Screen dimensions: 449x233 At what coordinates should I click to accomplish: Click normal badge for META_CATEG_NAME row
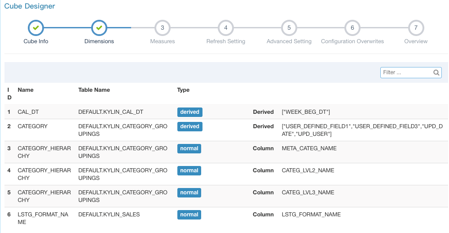[189, 148]
